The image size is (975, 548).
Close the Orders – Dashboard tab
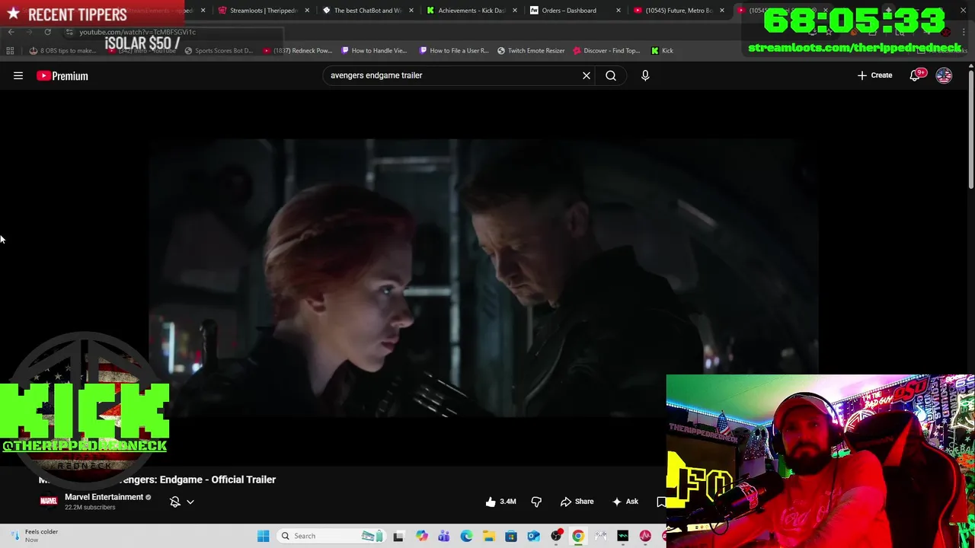pos(618,11)
